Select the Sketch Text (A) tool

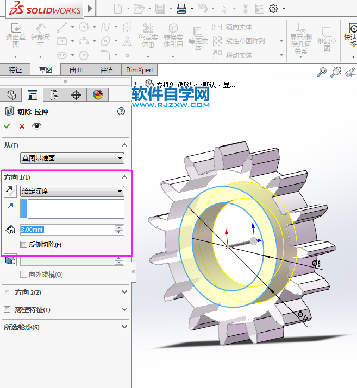pyautogui.click(x=127, y=41)
